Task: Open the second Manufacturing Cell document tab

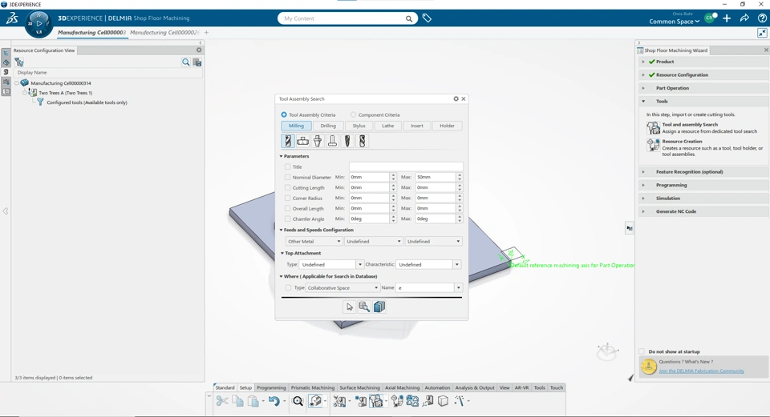Action: (x=164, y=32)
